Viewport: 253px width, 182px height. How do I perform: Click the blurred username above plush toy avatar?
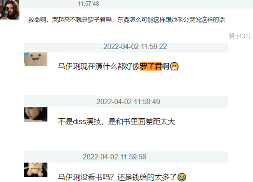tap(52, 157)
